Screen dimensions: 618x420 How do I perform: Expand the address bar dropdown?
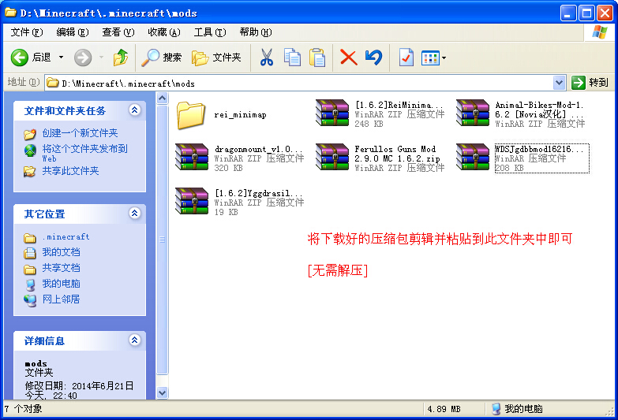point(559,83)
